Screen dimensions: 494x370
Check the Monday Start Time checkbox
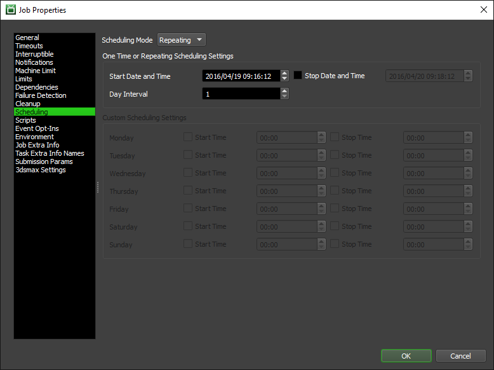188,137
